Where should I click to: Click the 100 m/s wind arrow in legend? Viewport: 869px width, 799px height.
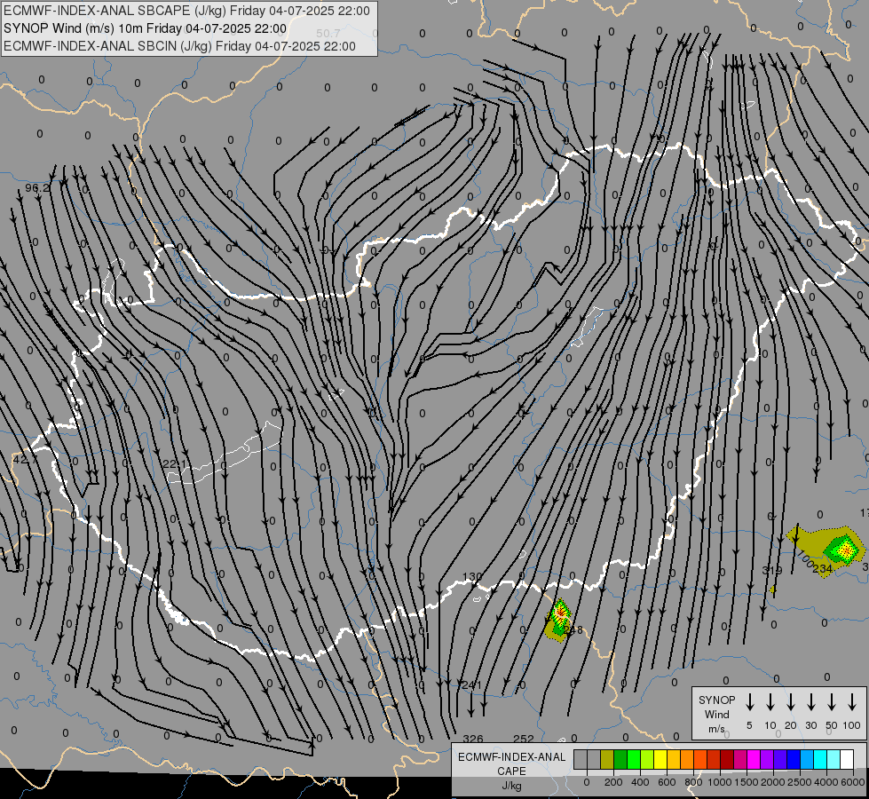[x=852, y=702]
